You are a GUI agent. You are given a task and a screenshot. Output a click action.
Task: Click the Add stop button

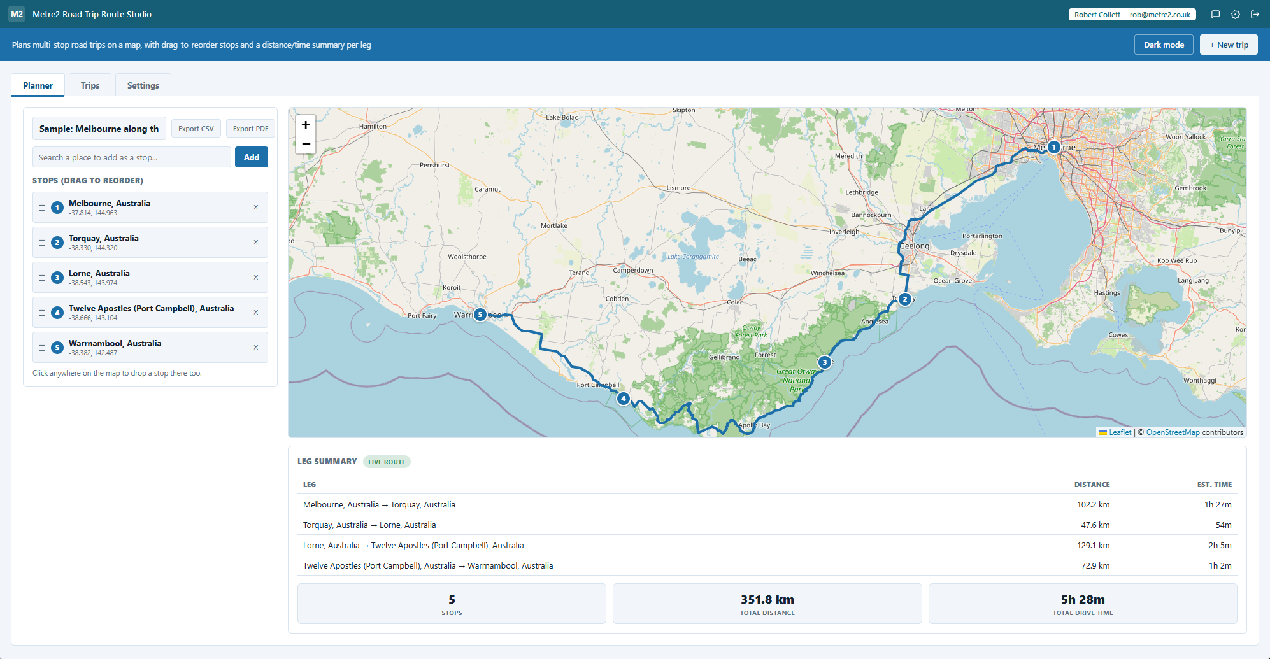(x=252, y=157)
